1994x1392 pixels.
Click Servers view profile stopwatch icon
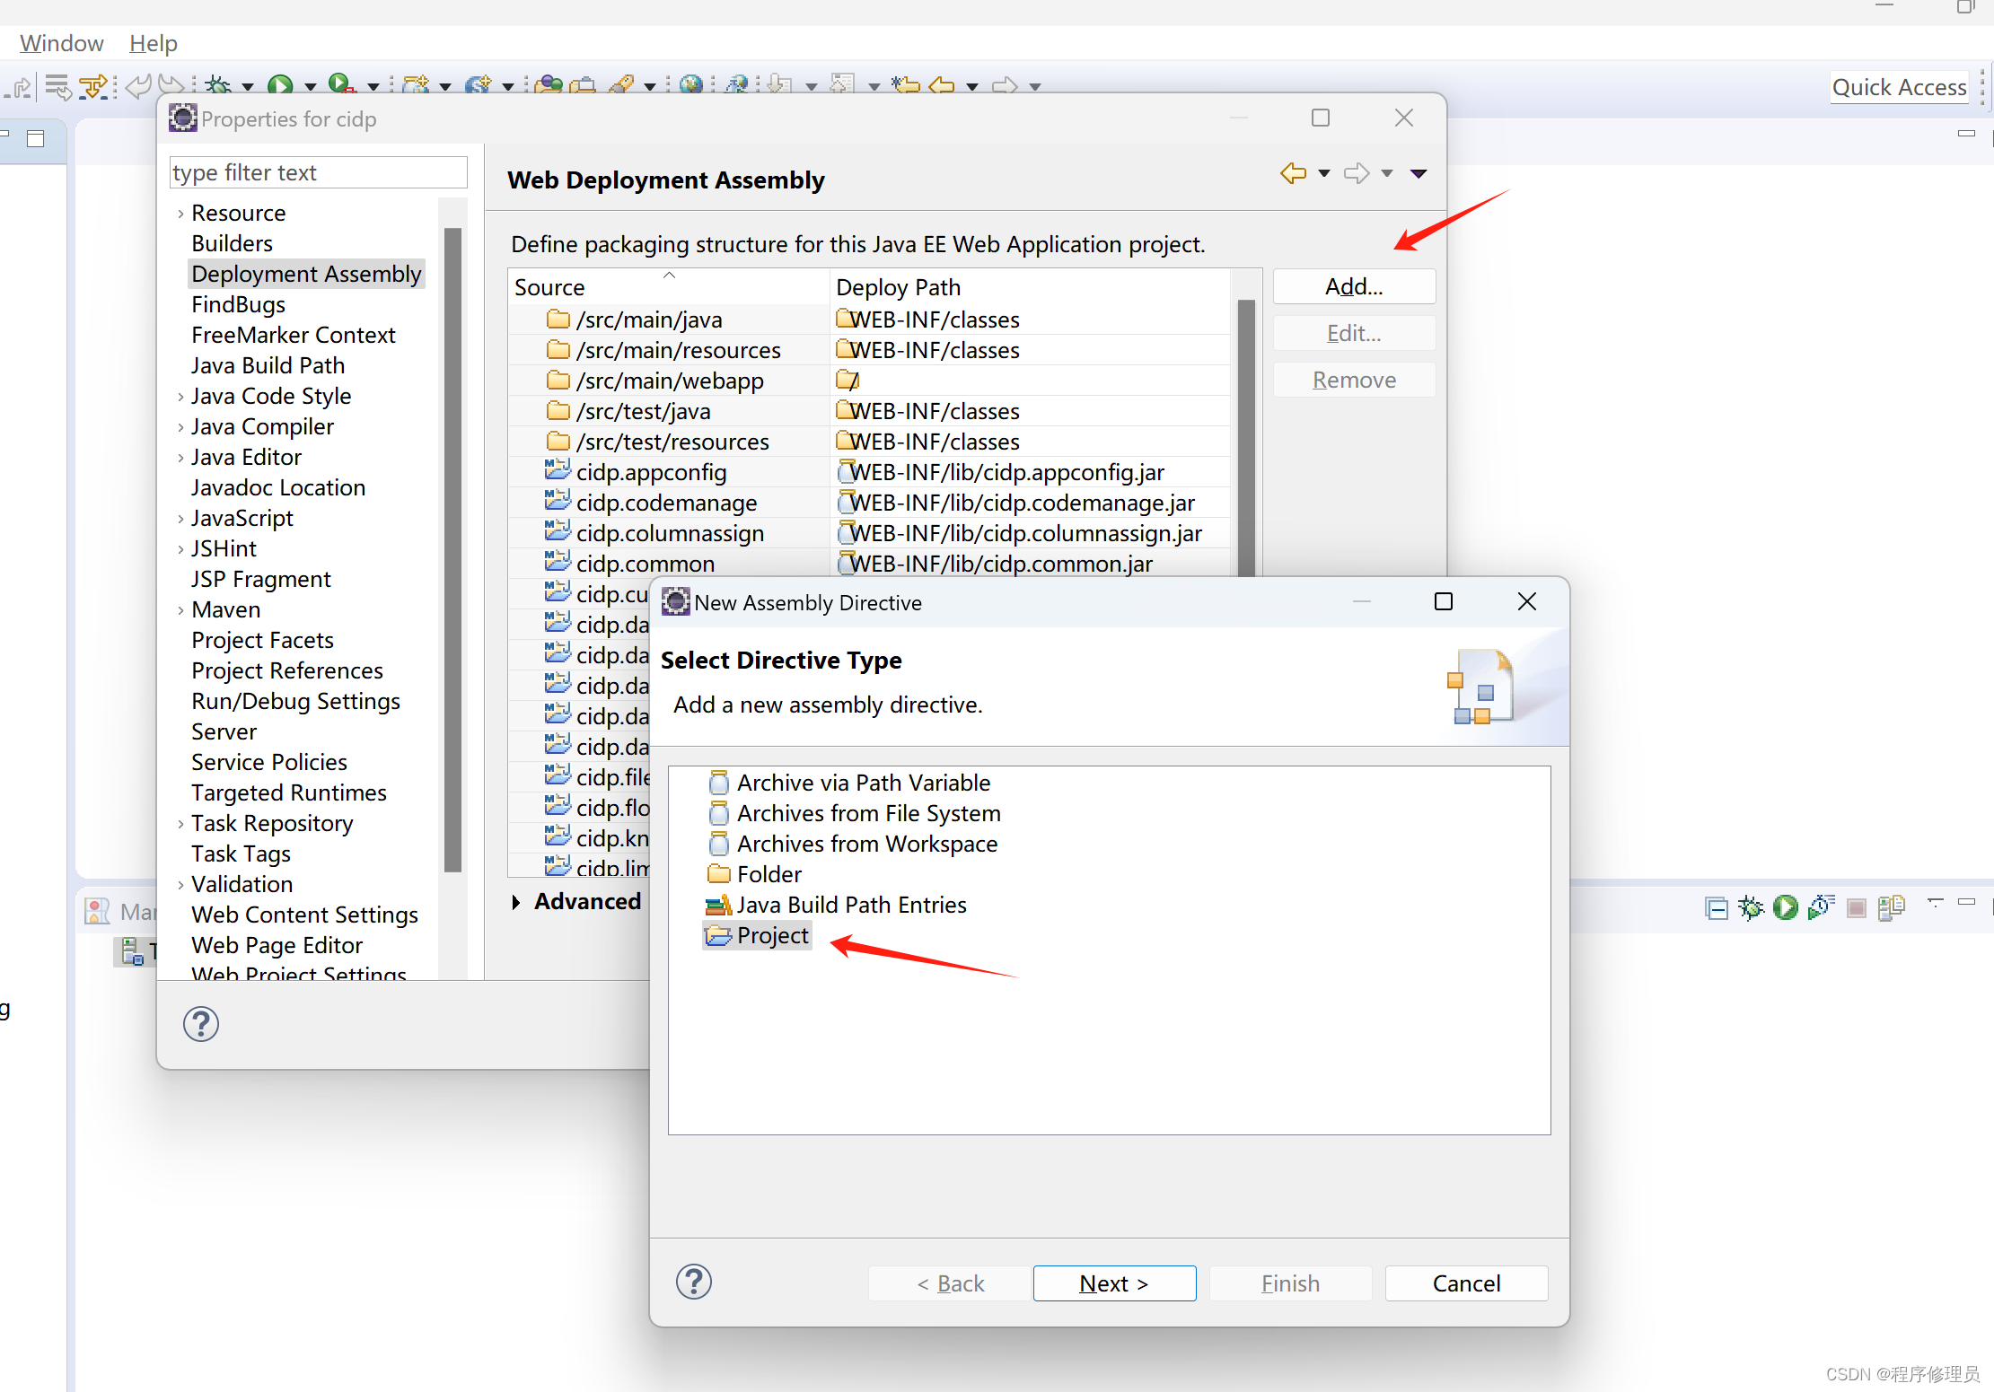point(1821,907)
